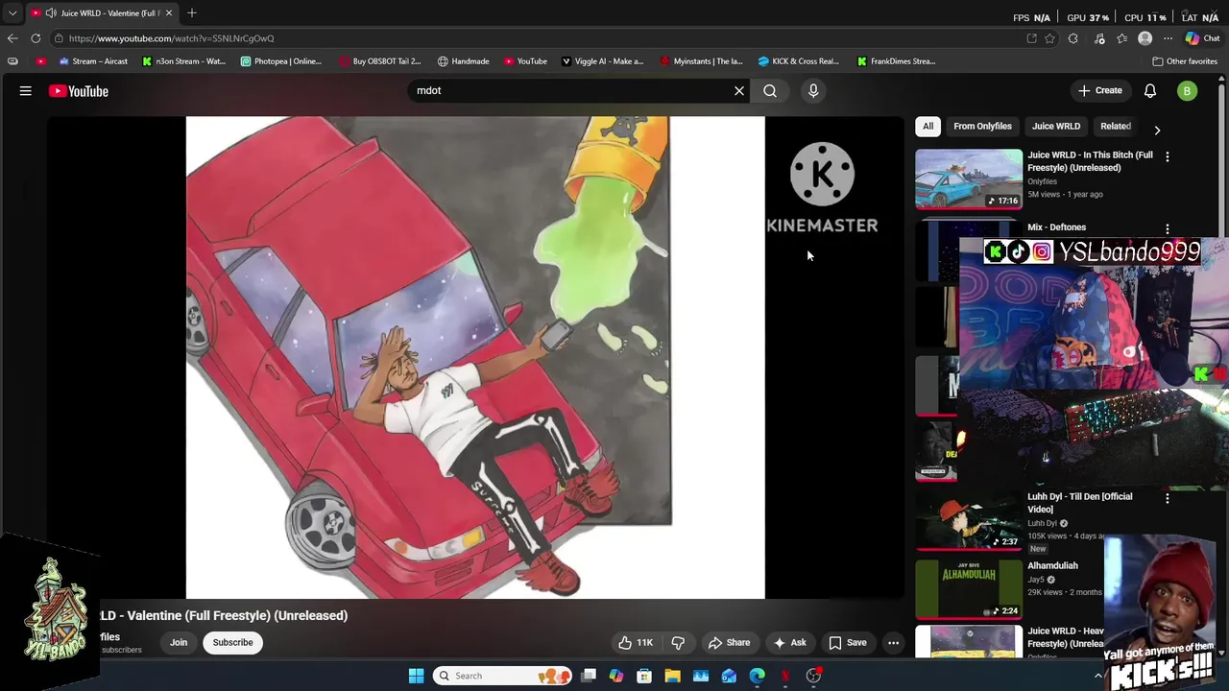
Task: Open n3on Stream bookmark
Action: pyautogui.click(x=183, y=61)
